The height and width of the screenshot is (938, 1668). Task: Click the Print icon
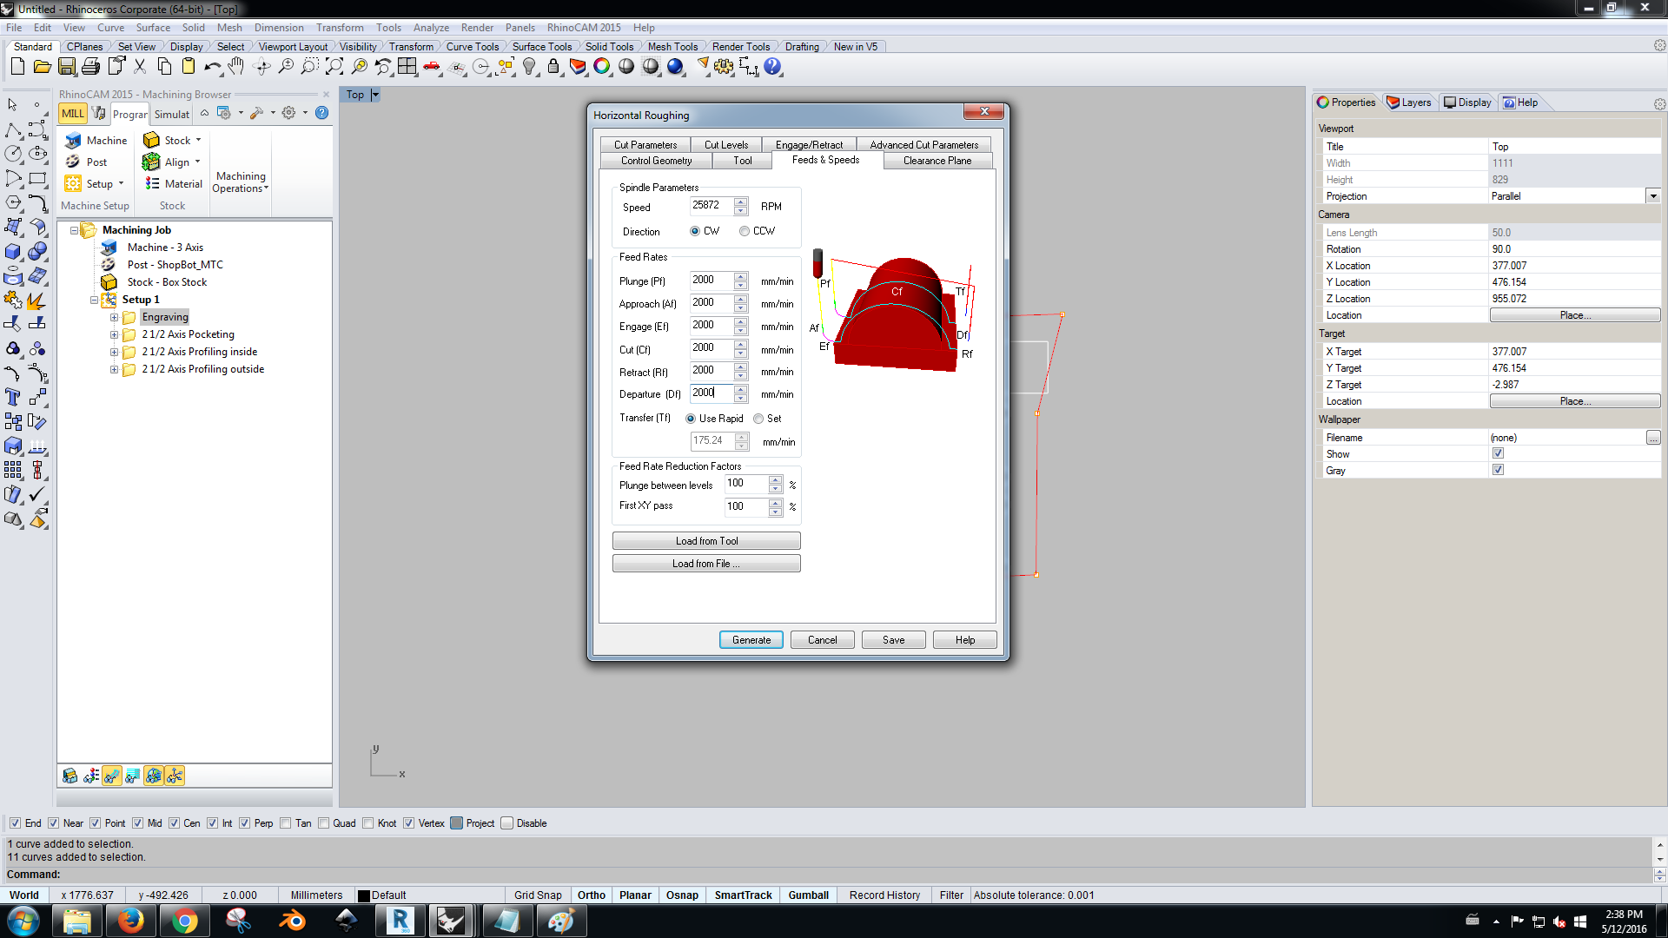click(x=90, y=66)
